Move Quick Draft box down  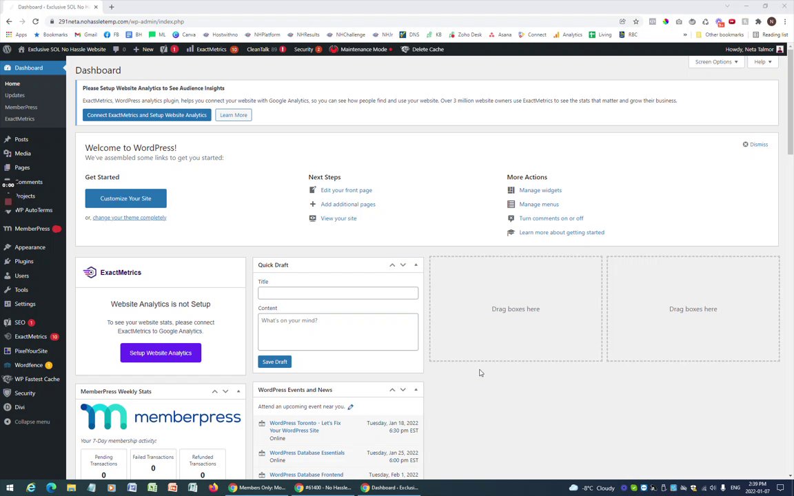coord(403,265)
